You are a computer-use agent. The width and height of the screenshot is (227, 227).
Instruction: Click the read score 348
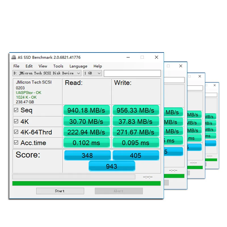87,155
